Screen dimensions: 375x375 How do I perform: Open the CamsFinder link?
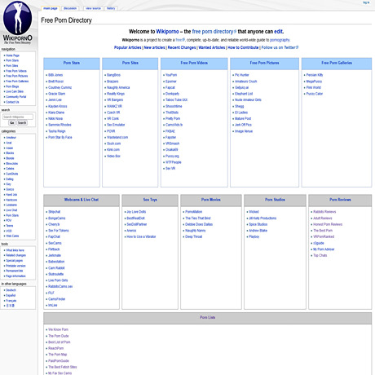[x=57, y=299]
